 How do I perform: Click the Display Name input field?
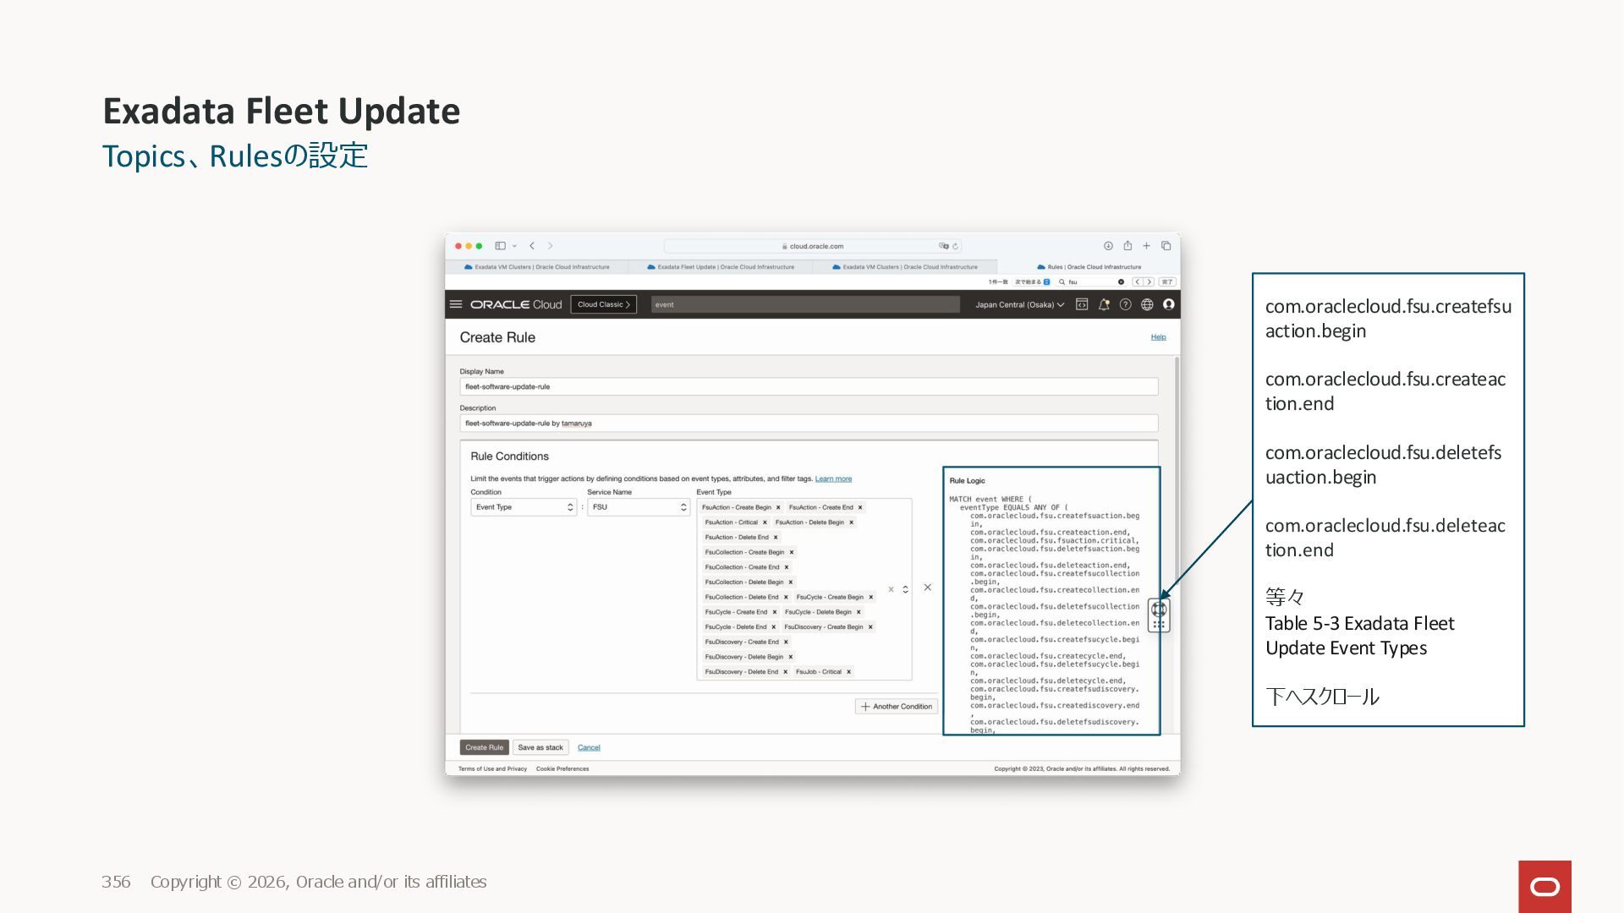click(808, 386)
